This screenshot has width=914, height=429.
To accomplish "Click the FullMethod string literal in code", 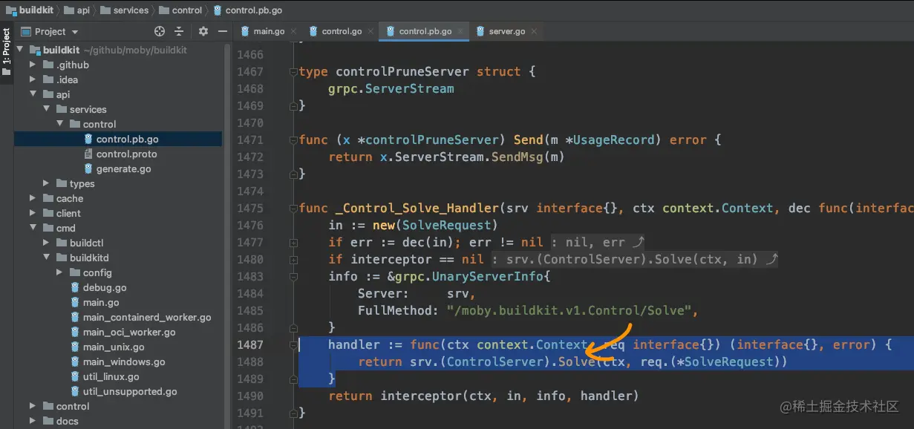I will (x=569, y=311).
